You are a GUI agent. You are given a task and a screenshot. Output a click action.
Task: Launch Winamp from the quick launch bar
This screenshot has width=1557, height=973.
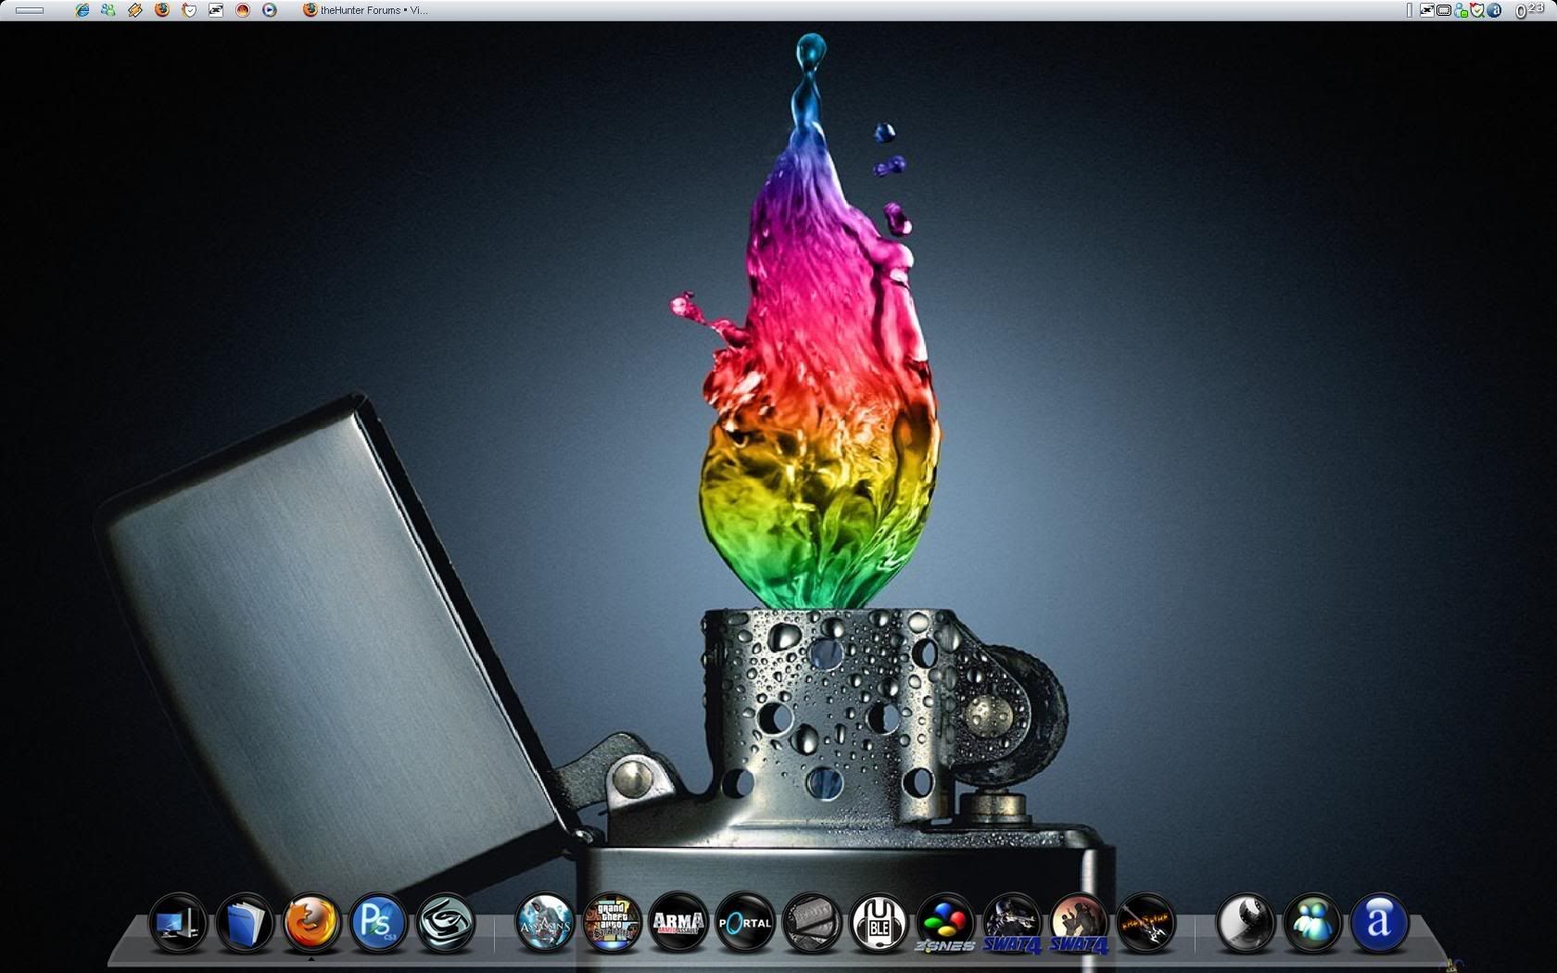pos(135,10)
